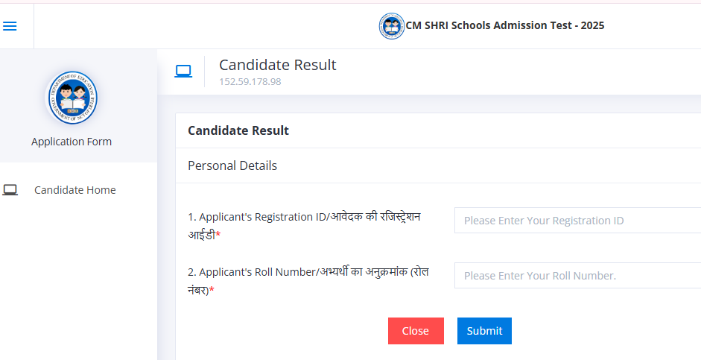
Task: Click the Applicant's Roll Number label
Action: coord(308,281)
